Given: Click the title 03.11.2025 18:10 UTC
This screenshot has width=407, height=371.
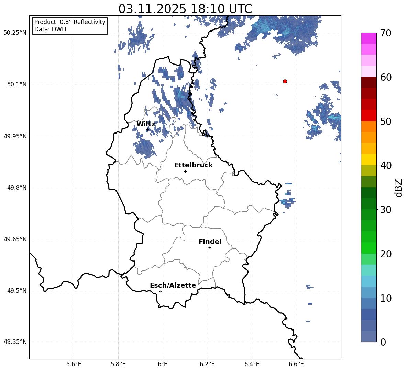Looking at the screenshot, I should [185, 9].
